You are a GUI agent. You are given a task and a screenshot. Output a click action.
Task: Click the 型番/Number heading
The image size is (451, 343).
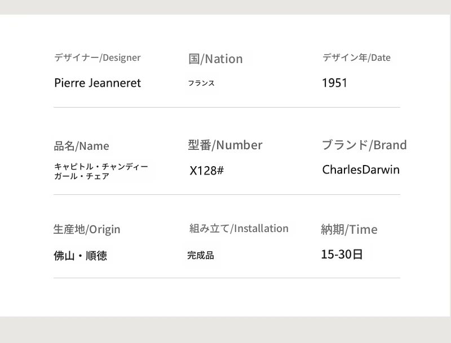(225, 145)
